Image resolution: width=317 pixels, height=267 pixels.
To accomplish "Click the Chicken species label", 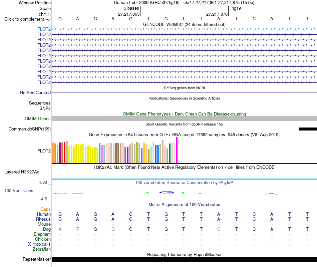I will click(x=43, y=239).
